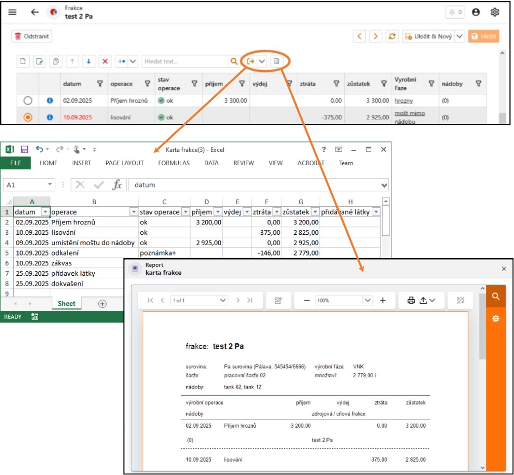Click into the Hledat text search field
514x475 pixels.
[x=184, y=62]
